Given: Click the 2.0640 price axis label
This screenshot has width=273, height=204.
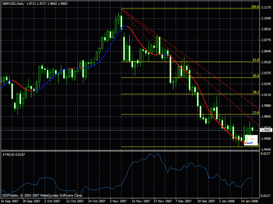Looking at the screenshot, I should point(266,51).
